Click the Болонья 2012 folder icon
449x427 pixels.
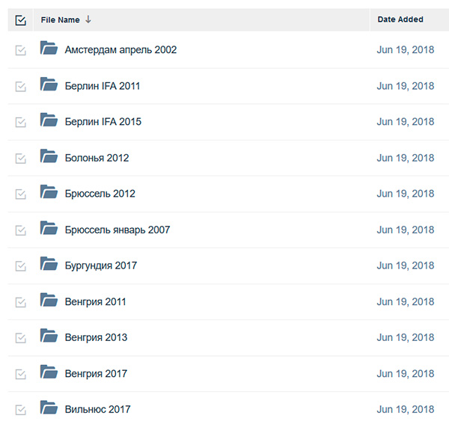click(49, 157)
